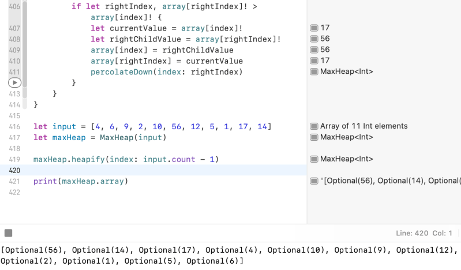The image size is (461, 270).
Task: Open Quick Look for the print output result
Action: click(x=314, y=181)
